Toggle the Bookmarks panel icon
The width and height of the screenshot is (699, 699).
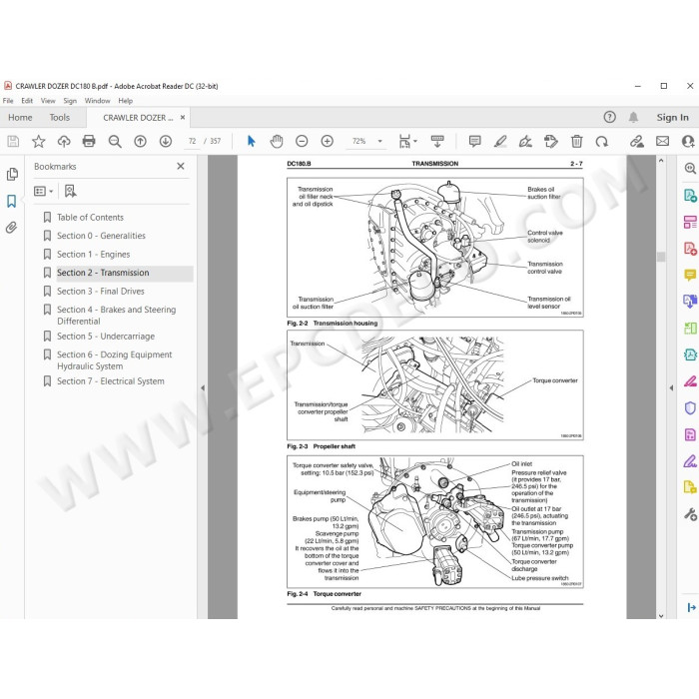(x=12, y=201)
